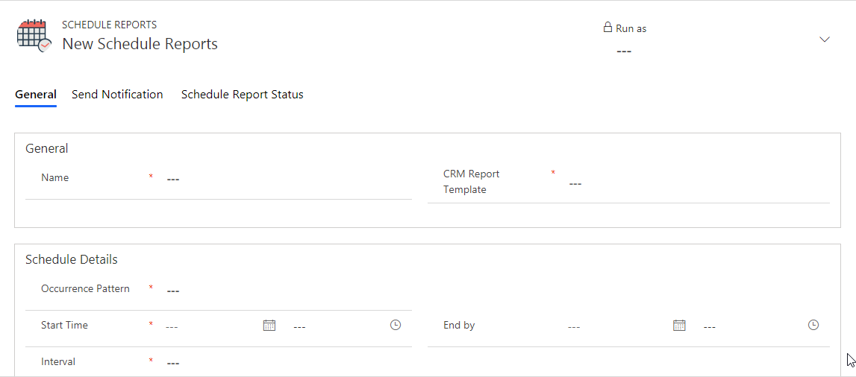Click the Schedule Reports calendar icon
The height and width of the screenshot is (377, 856).
[34, 36]
